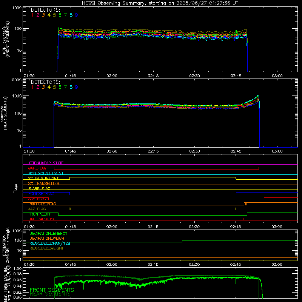Select the SC_IN_SUNLIGHT flag label

(x=43, y=178)
